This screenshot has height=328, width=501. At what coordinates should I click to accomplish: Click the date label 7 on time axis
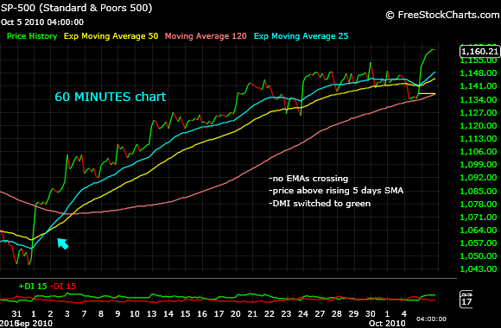84,314
